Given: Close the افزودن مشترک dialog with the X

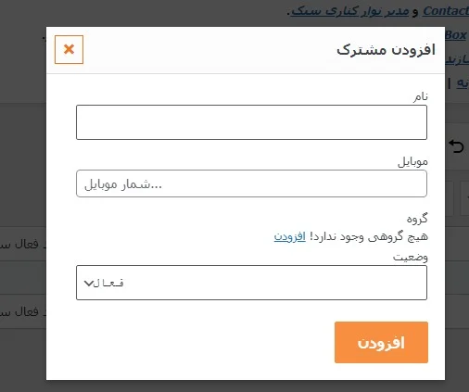Looking at the screenshot, I should click(x=69, y=49).
